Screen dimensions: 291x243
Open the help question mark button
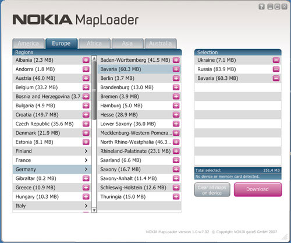261,6
